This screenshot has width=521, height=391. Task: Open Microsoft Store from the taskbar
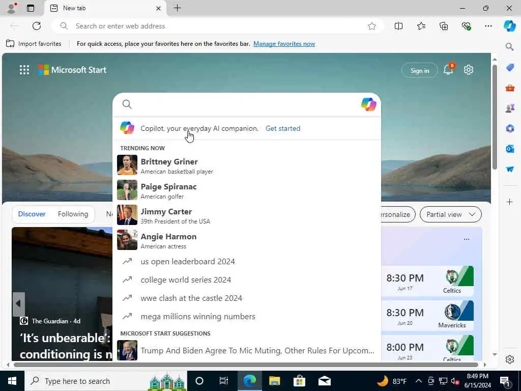[299, 381]
